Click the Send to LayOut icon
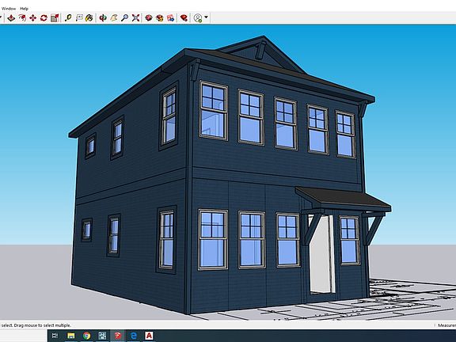Image resolution: width=456 pixels, height=342 pixels. tap(171, 18)
